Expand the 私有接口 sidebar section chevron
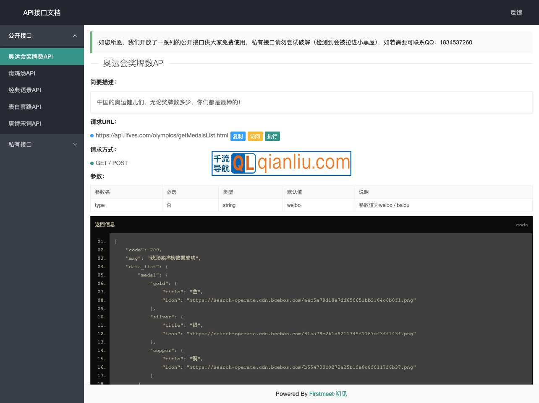The image size is (539, 403). (75, 145)
